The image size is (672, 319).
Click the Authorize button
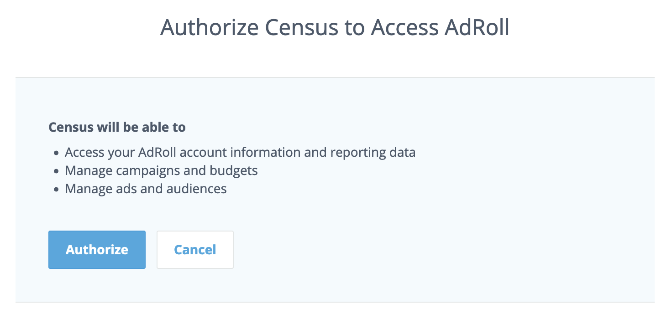[97, 250]
